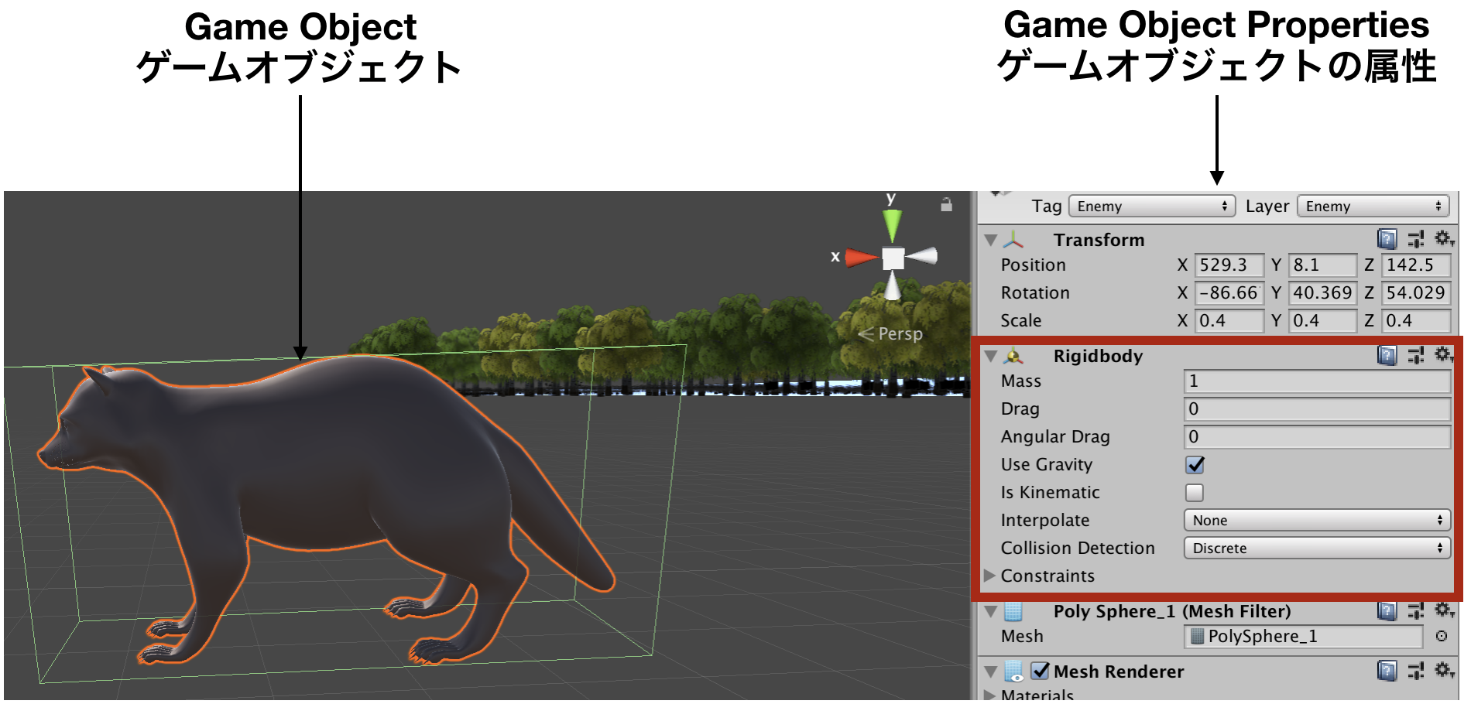This screenshot has height=704, width=1471.
Task: Click the scene view lock icon
Action: [946, 204]
